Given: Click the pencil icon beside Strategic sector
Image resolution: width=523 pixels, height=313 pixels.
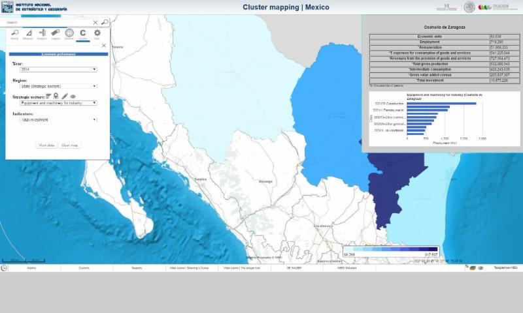Looking at the screenshot, I should pyautogui.click(x=65, y=96).
